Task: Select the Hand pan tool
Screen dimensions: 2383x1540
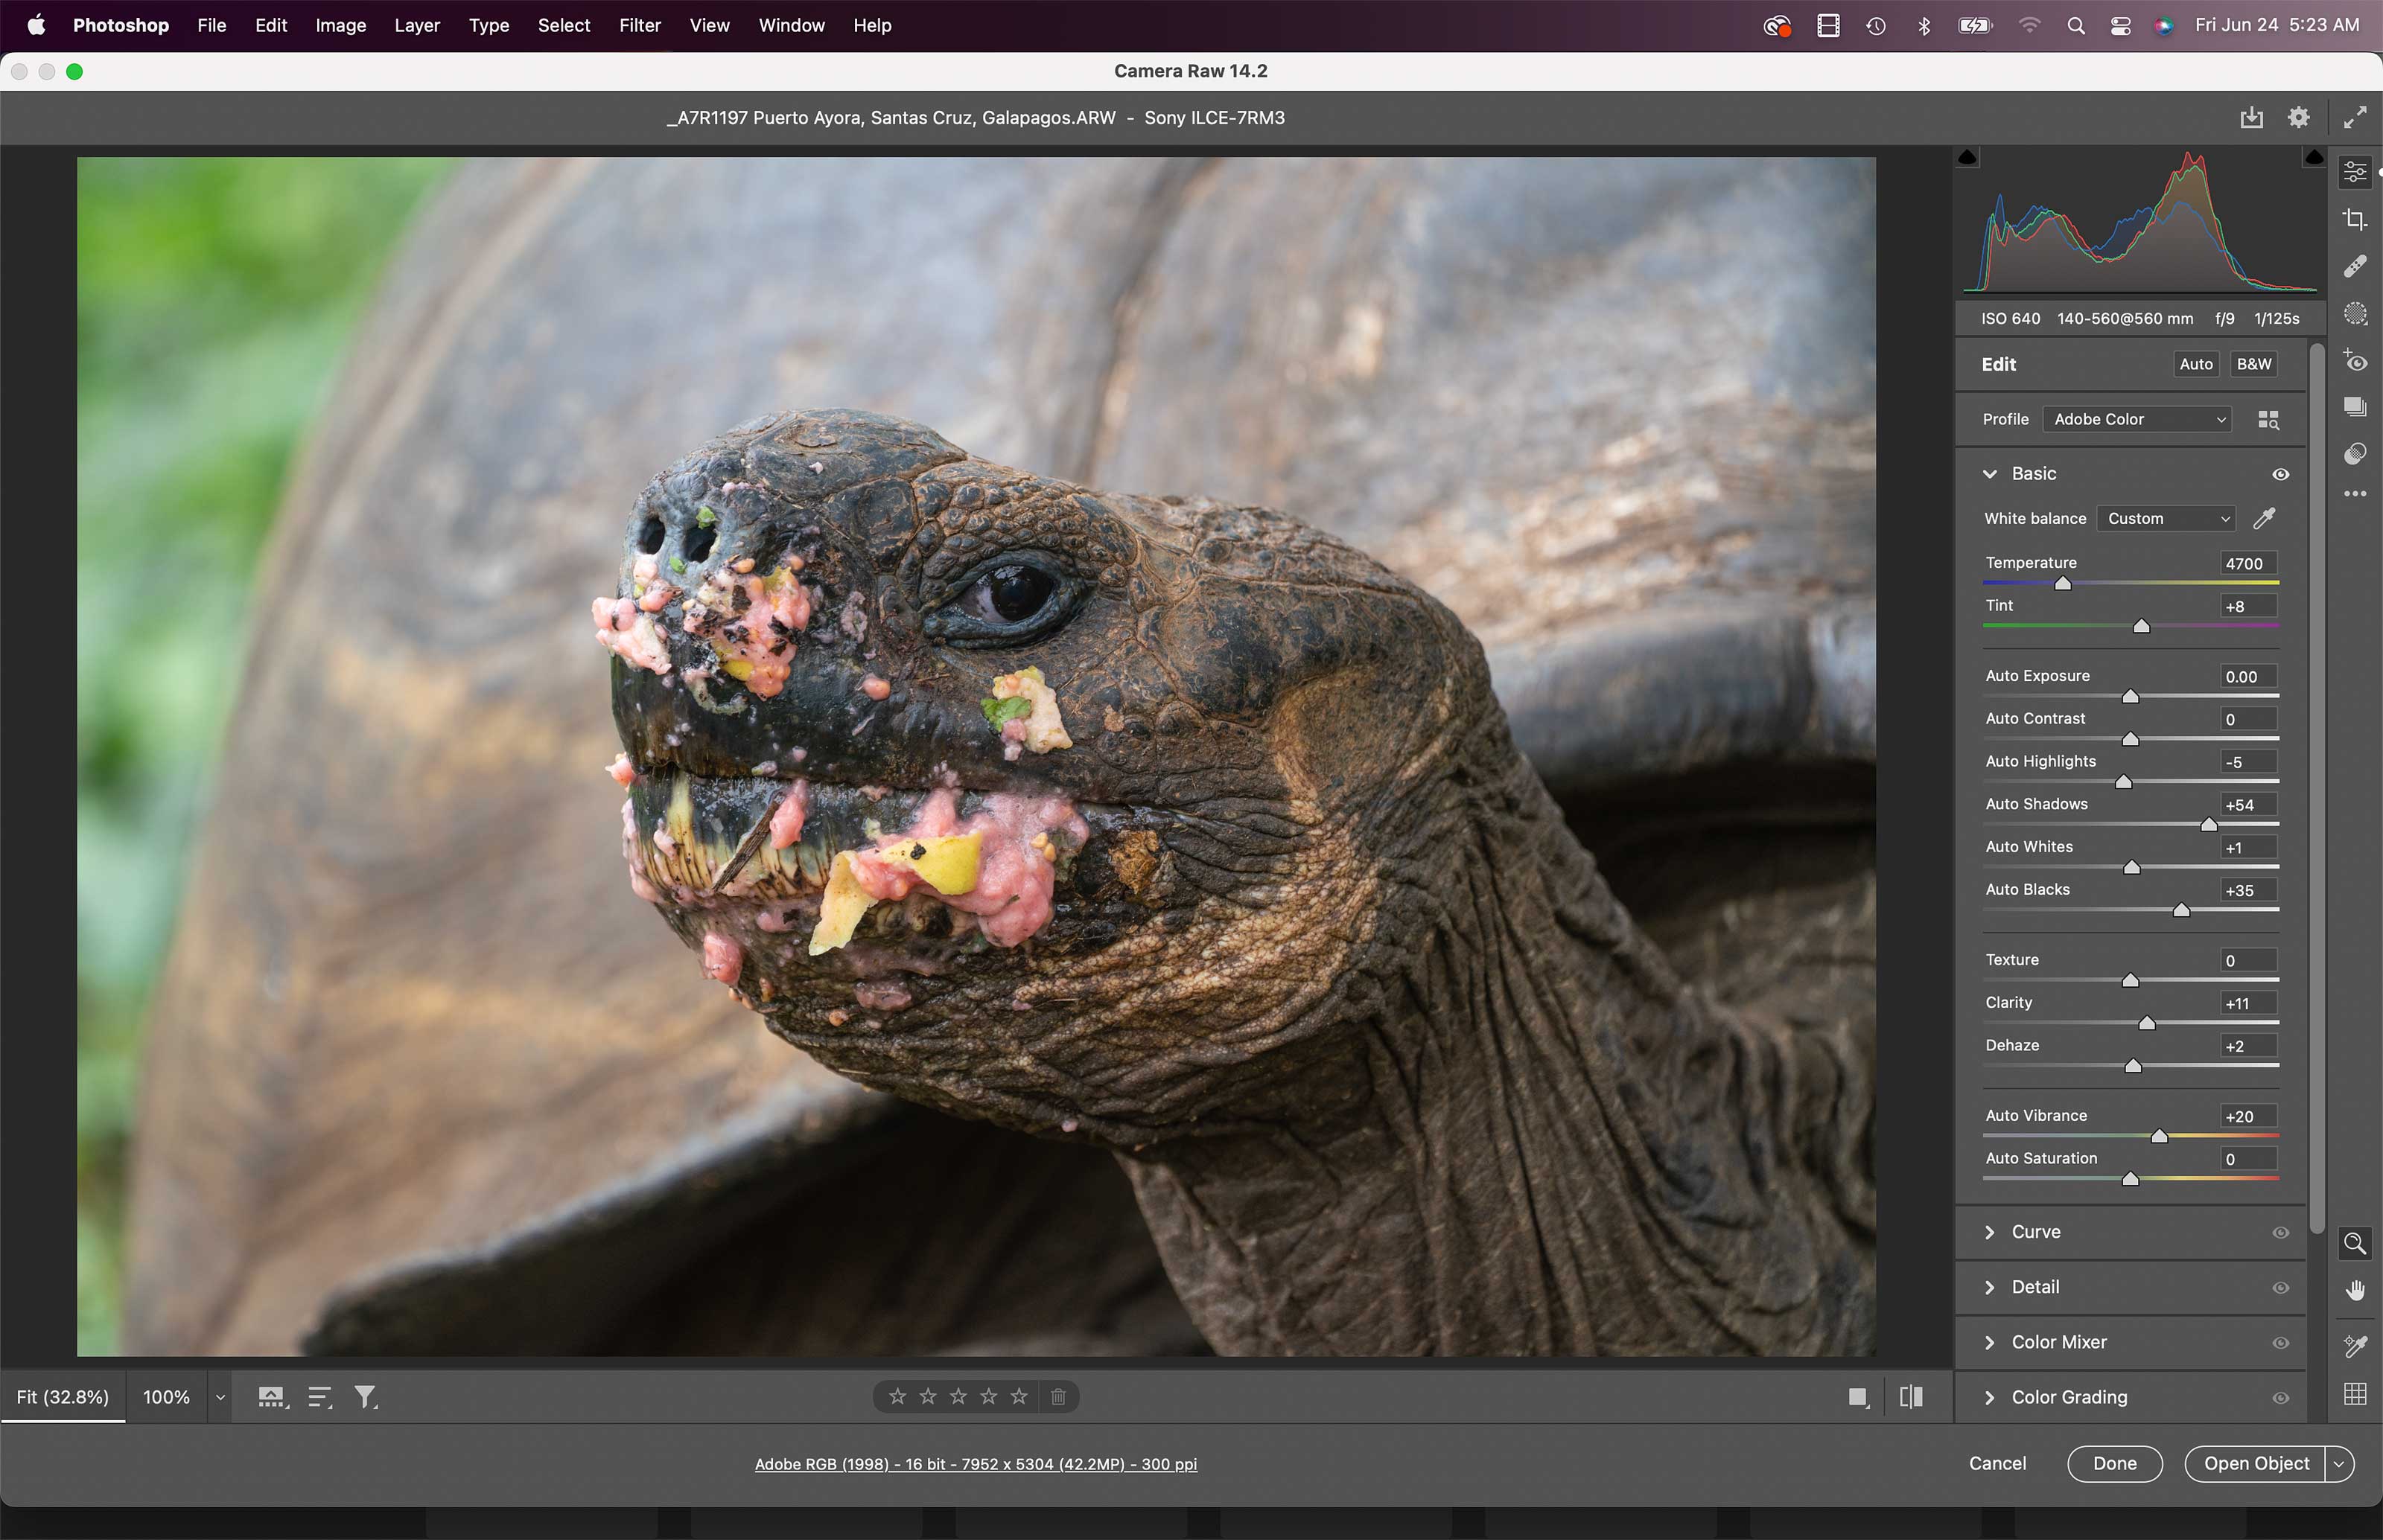Action: [2355, 1291]
